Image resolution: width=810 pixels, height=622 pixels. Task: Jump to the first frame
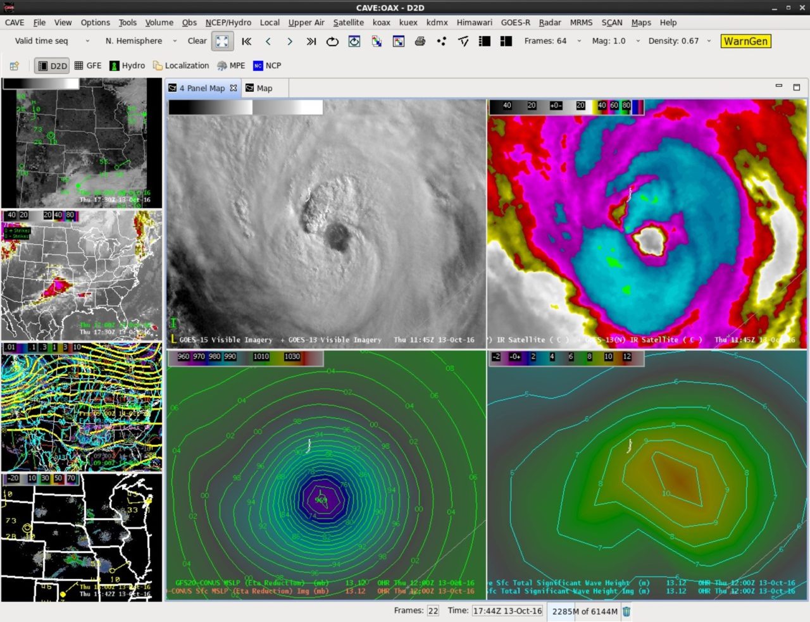[247, 41]
